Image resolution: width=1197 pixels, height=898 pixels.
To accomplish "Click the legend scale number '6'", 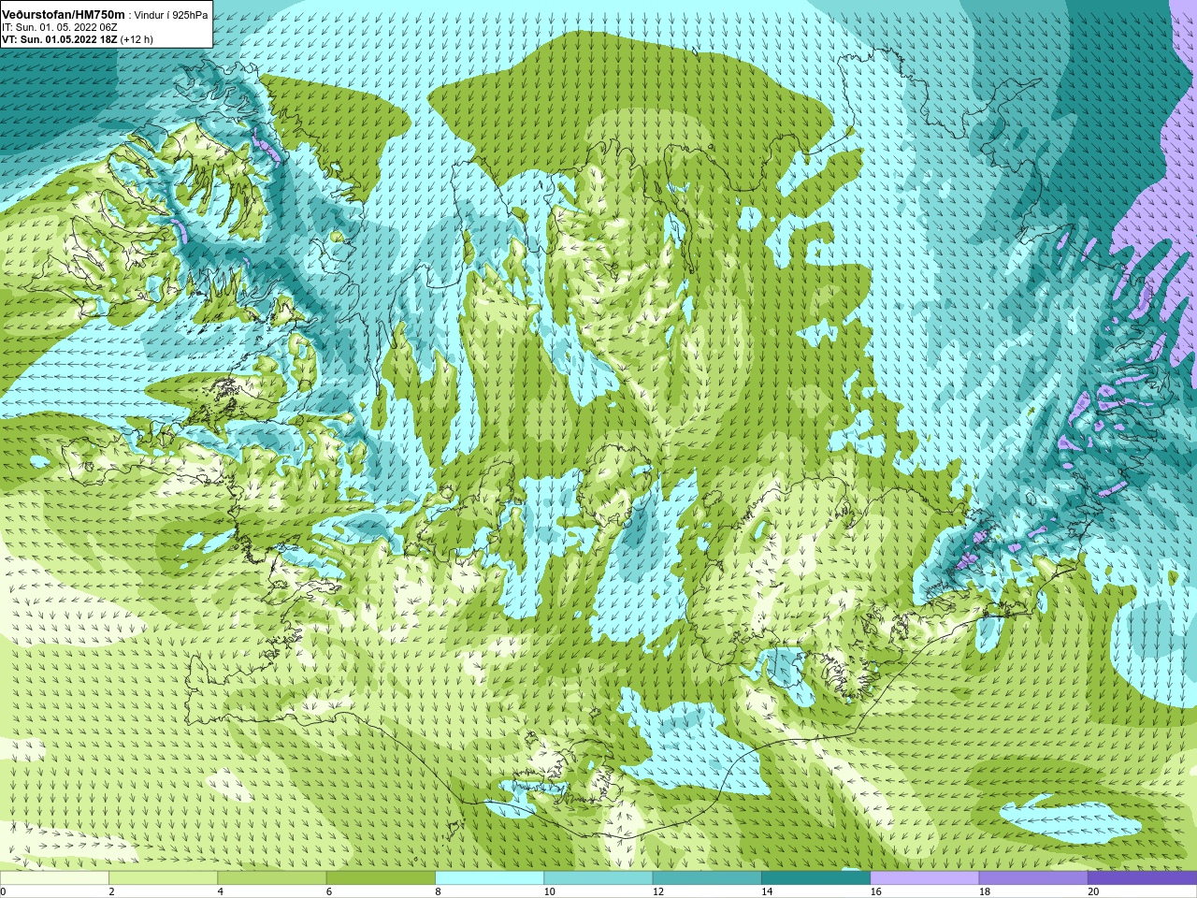I will (329, 891).
